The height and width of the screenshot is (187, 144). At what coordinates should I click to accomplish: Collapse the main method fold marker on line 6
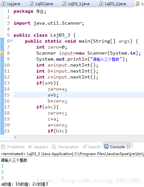click(x=11, y=41)
